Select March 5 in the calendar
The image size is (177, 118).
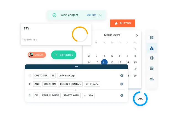[x=112, y=56]
